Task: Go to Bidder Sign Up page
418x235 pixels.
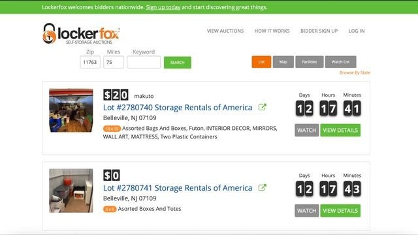Action: pos(319,31)
